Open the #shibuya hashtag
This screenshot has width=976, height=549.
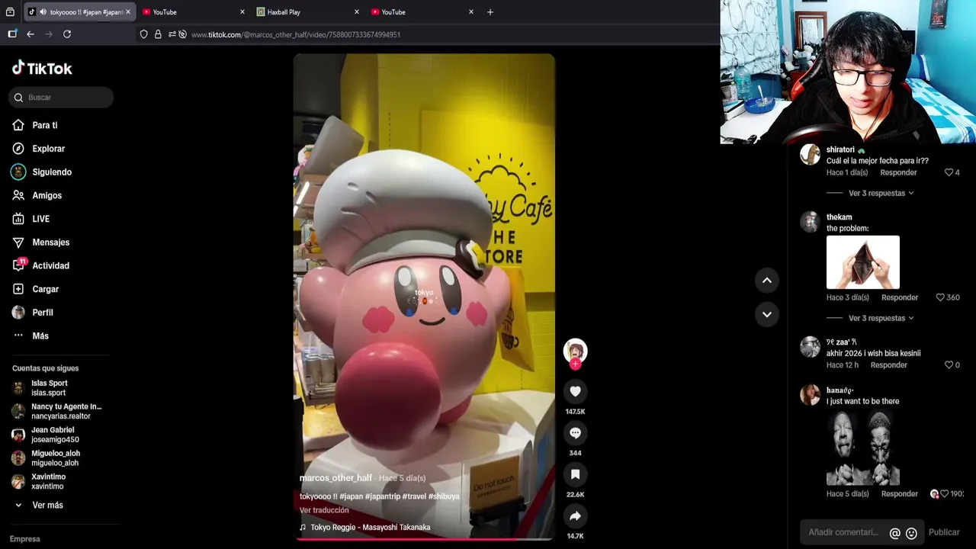[444, 496]
